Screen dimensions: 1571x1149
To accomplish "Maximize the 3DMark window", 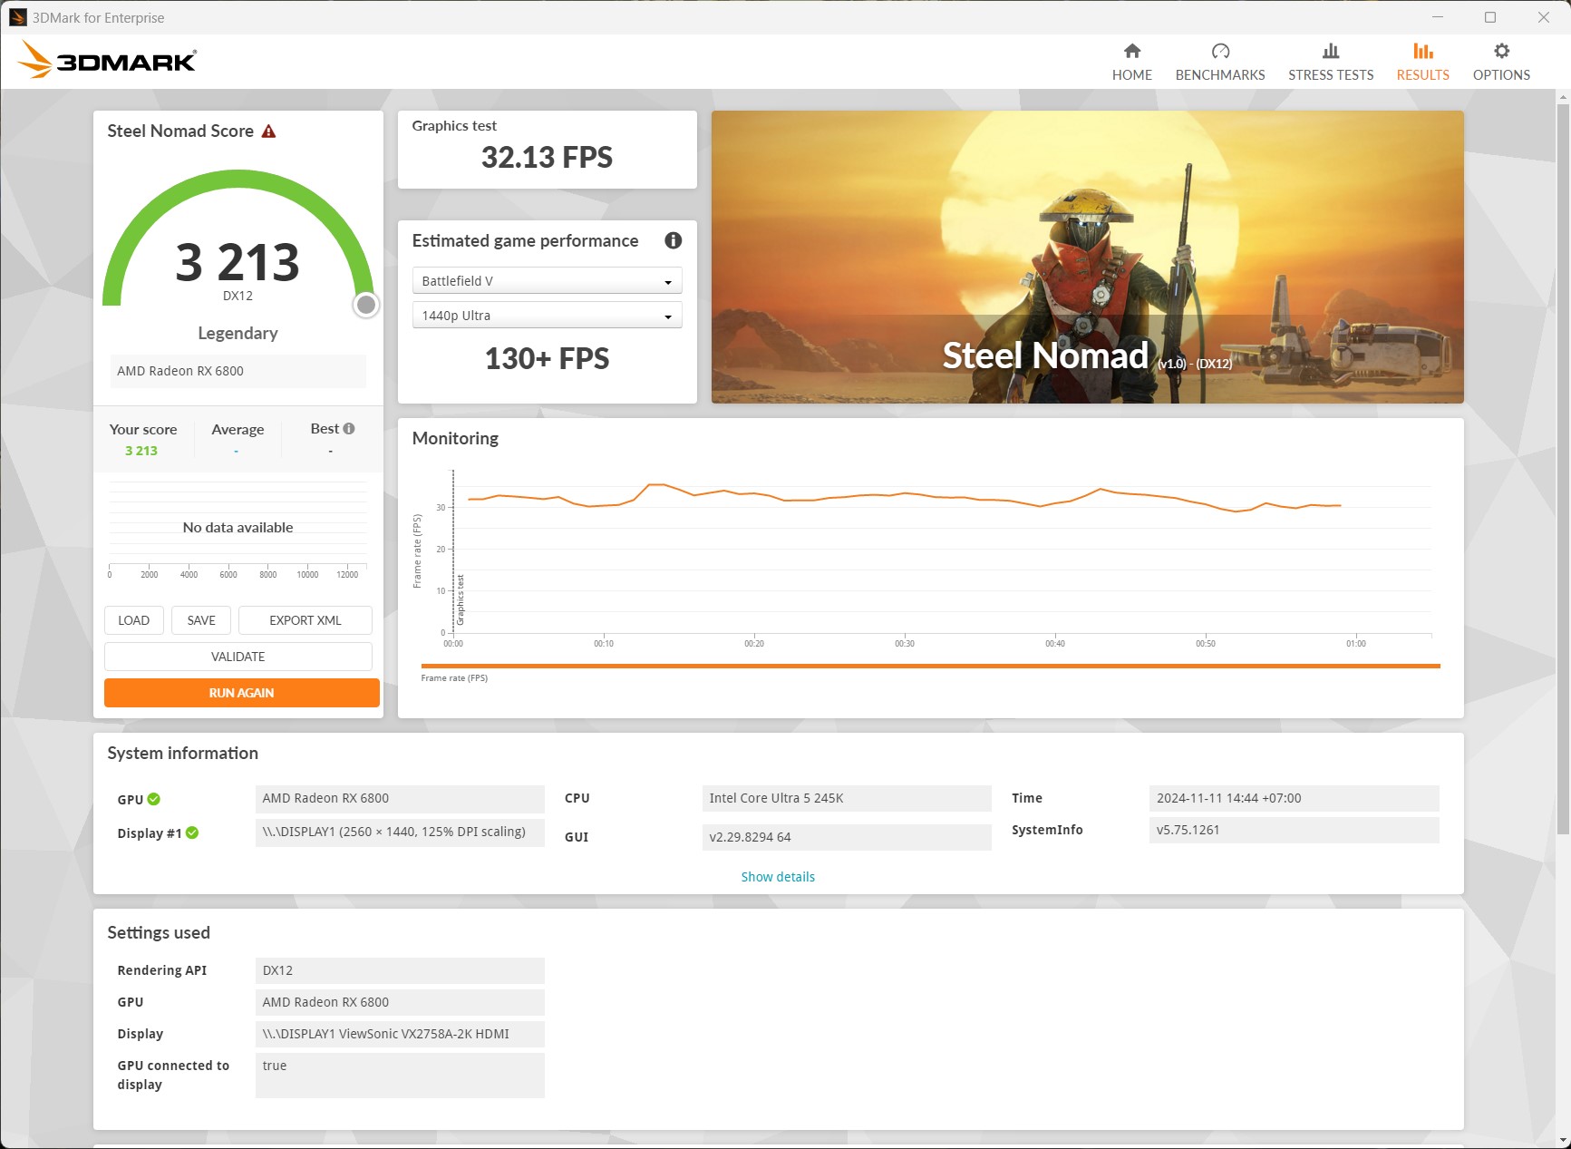I will (1490, 17).
